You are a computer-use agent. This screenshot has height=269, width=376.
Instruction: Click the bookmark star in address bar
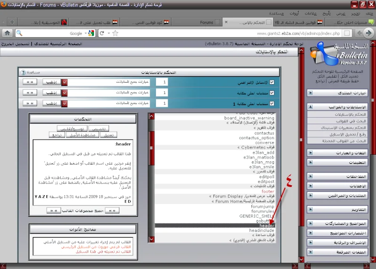tap(115, 33)
